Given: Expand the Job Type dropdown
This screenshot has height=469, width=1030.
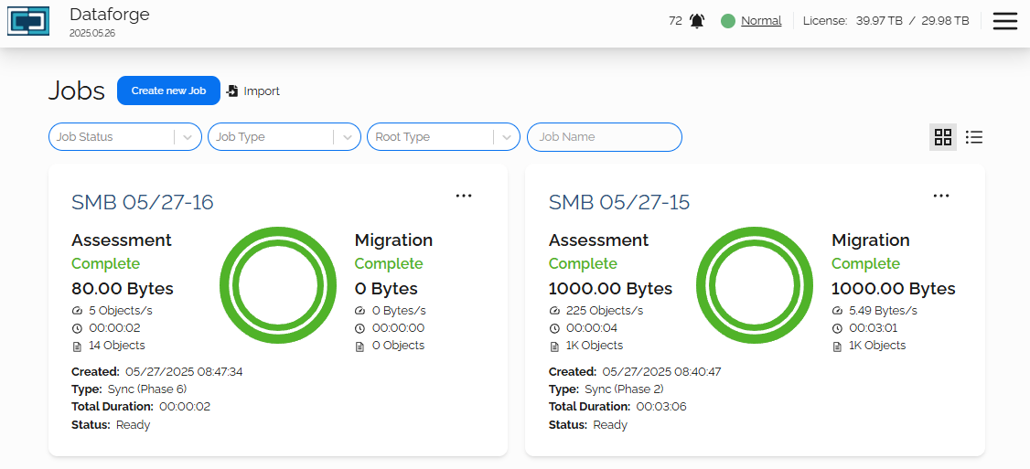Looking at the screenshot, I should coord(347,137).
